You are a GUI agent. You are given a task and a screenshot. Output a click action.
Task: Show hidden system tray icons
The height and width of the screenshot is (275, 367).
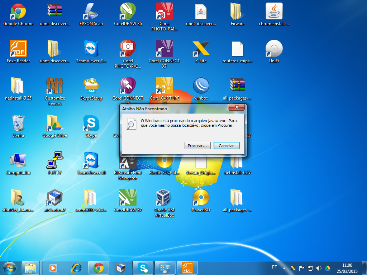click(x=284, y=268)
